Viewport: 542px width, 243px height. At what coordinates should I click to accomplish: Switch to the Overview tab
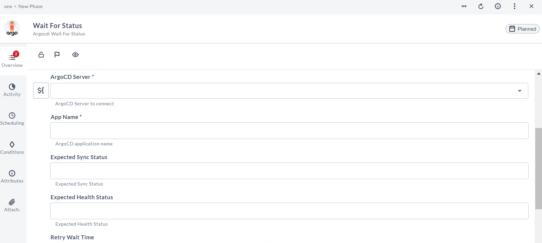[x=12, y=59]
